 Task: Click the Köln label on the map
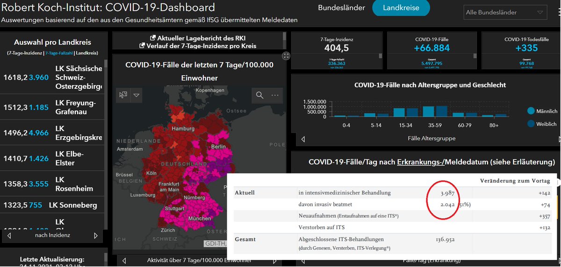click(152, 173)
